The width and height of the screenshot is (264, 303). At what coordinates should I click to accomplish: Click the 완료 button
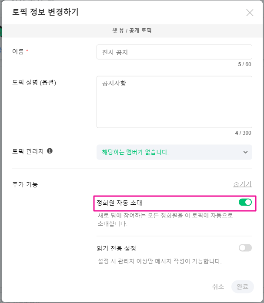(x=242, y=286)
